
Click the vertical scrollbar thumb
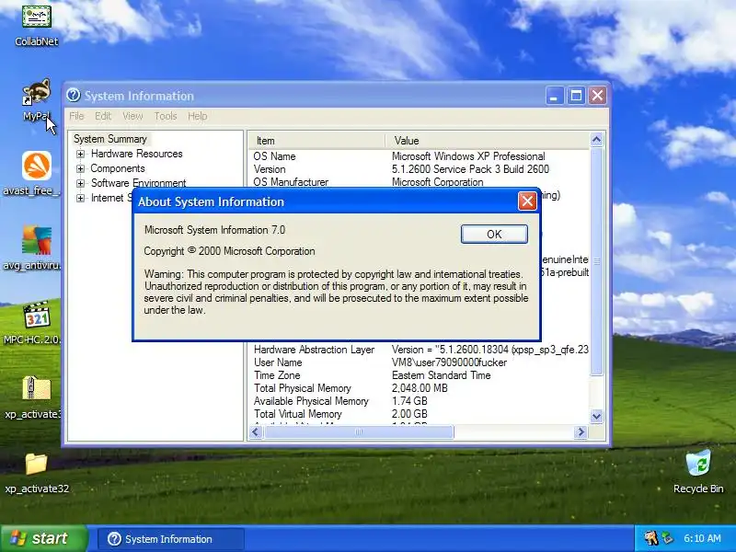tap(596, 261)
